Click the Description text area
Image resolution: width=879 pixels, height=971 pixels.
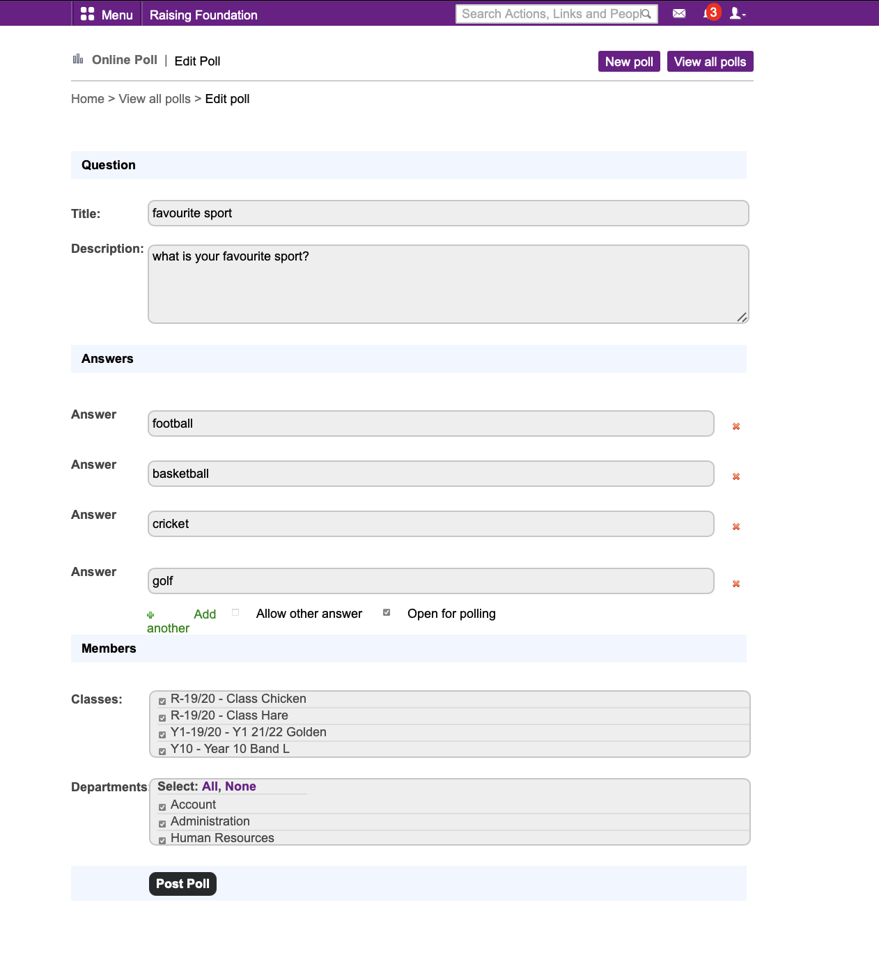pos(449,284)
